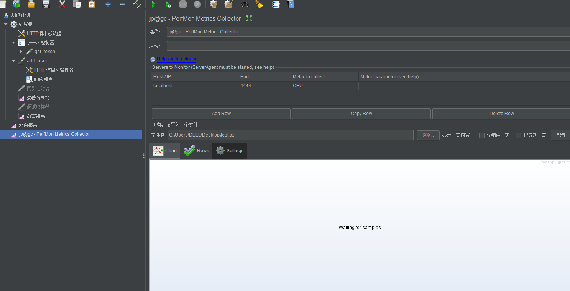
Task: Click the New test plan toolbar icon
Action: pos(3,4)
